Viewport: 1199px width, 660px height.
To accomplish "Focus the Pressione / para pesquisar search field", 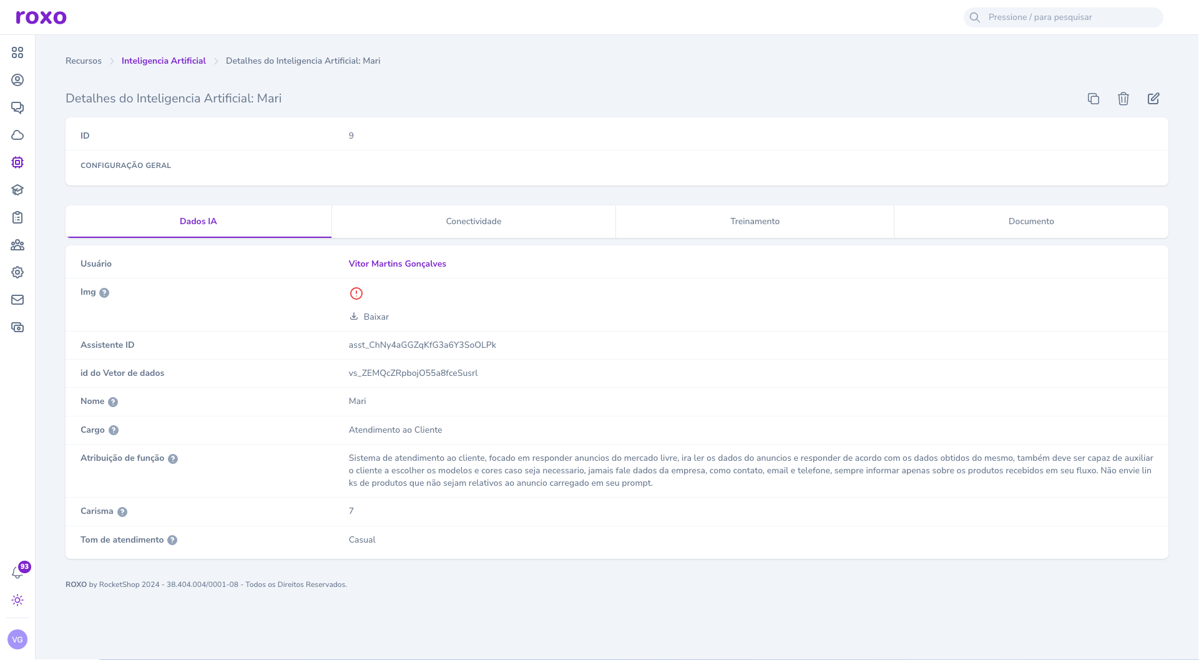I will click(x=1064, y=17).
